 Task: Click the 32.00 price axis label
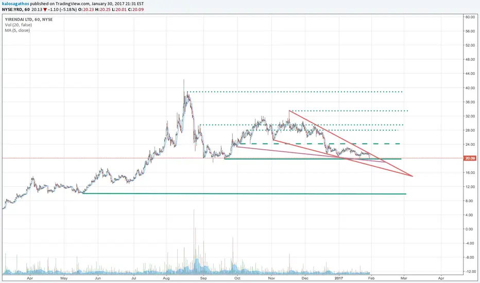click(470, 116)
